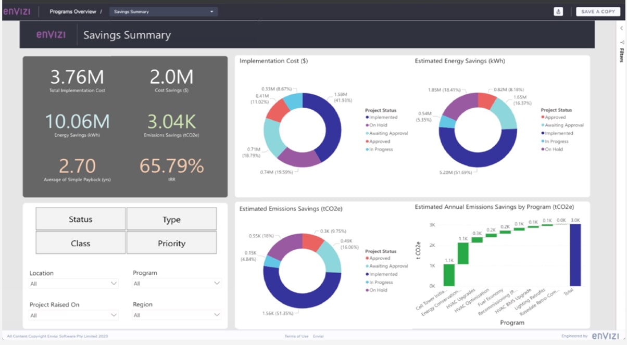Click the Envizi logo in report header
The image size is (627, 345).
click(51, 35)
